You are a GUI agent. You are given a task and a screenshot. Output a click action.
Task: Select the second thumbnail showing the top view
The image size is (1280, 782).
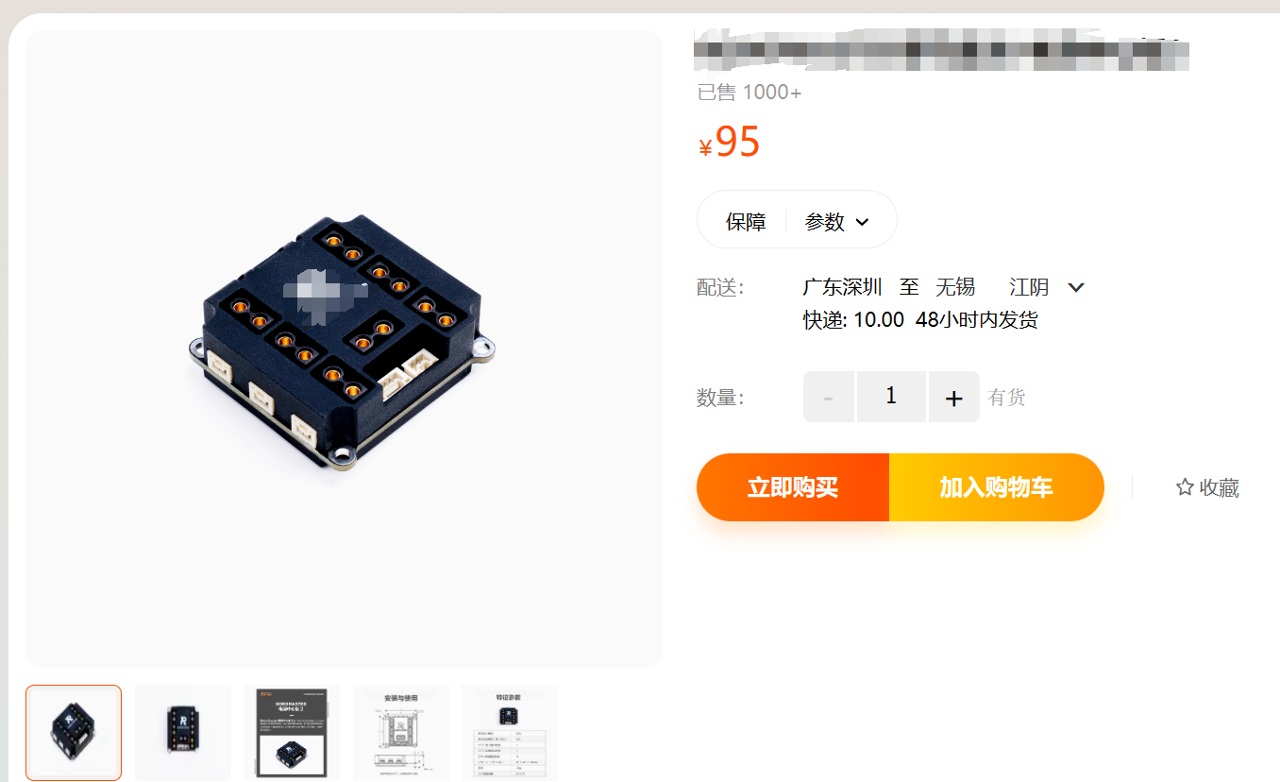(183, 733)
